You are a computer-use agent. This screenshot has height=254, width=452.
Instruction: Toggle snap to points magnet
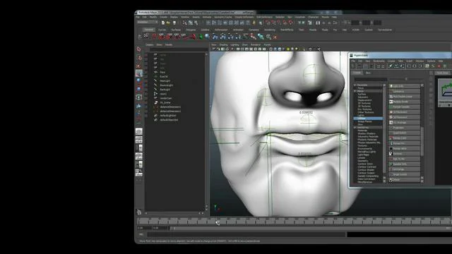279,23
